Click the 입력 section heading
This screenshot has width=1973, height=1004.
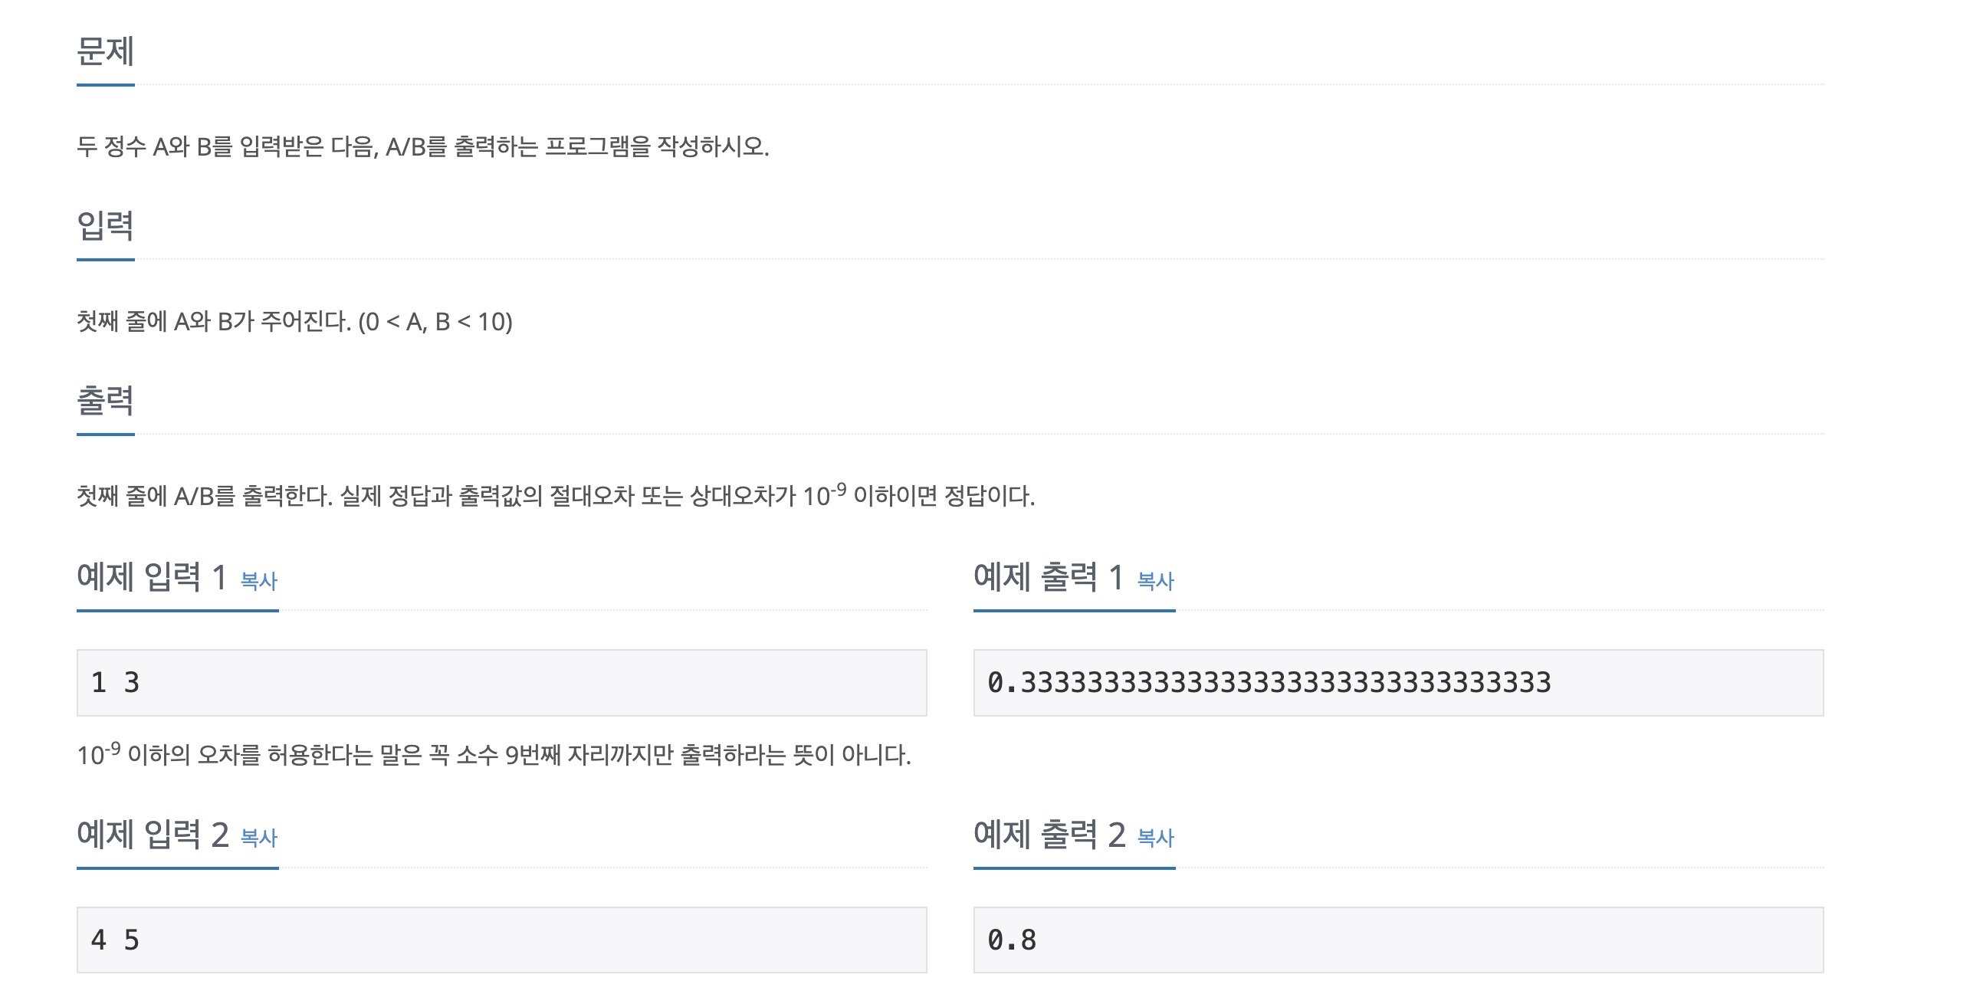pyautogui.click(x=106, y=226)
